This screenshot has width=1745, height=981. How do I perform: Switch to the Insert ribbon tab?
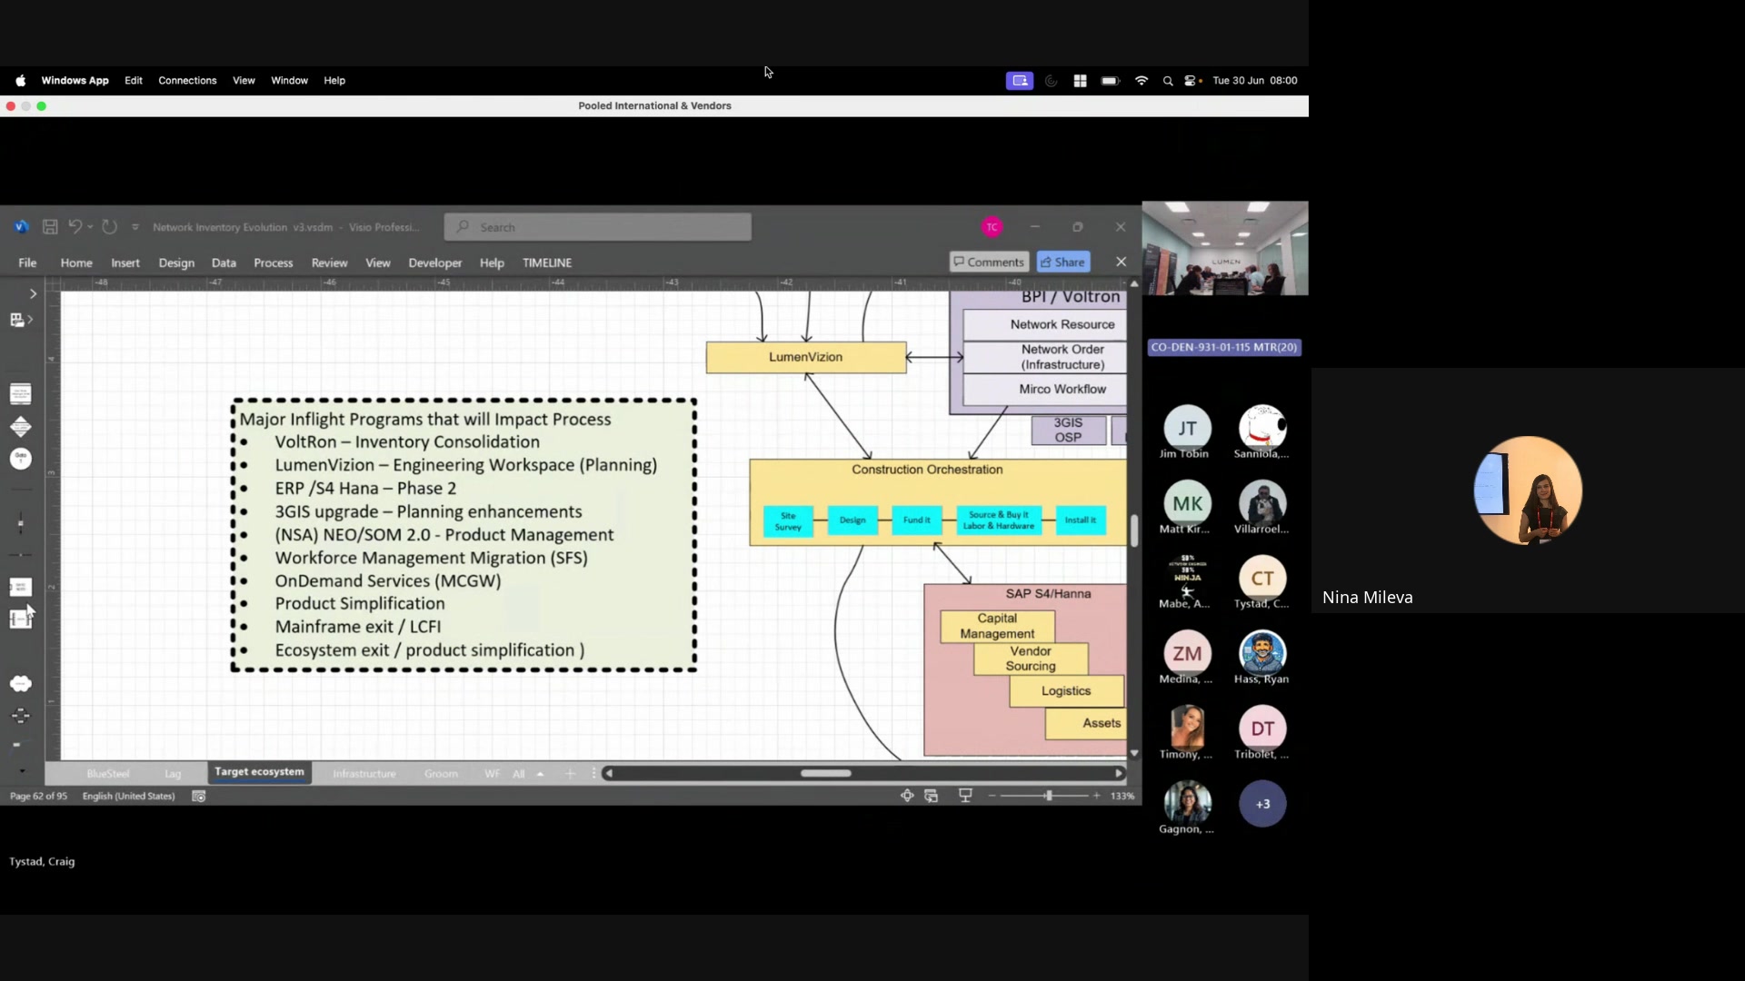[x=125, y=263]
